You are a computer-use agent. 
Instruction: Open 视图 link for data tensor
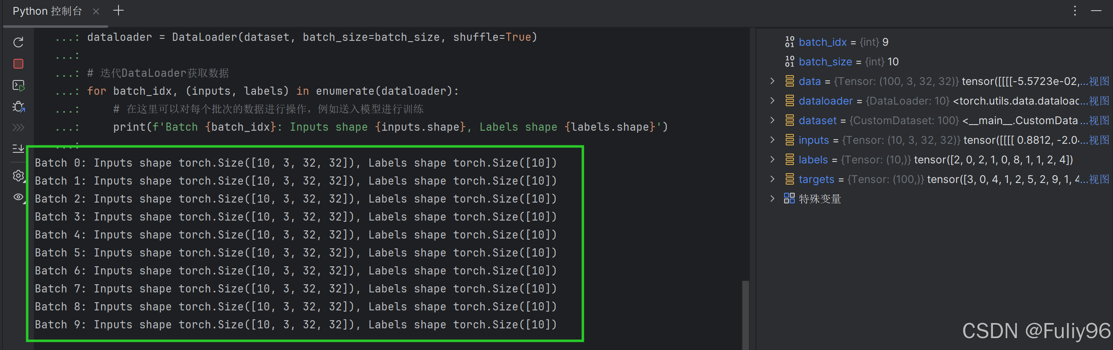coord(1099,81)
